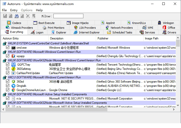Click the Jump to Entry toolbar icon
Viewport: 181px width, 128px height.
coord(34,16)
